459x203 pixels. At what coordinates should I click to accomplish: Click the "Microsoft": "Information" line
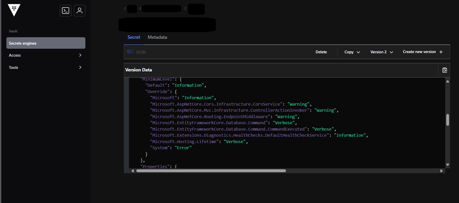pyautogui.click(x=183, y=98)
